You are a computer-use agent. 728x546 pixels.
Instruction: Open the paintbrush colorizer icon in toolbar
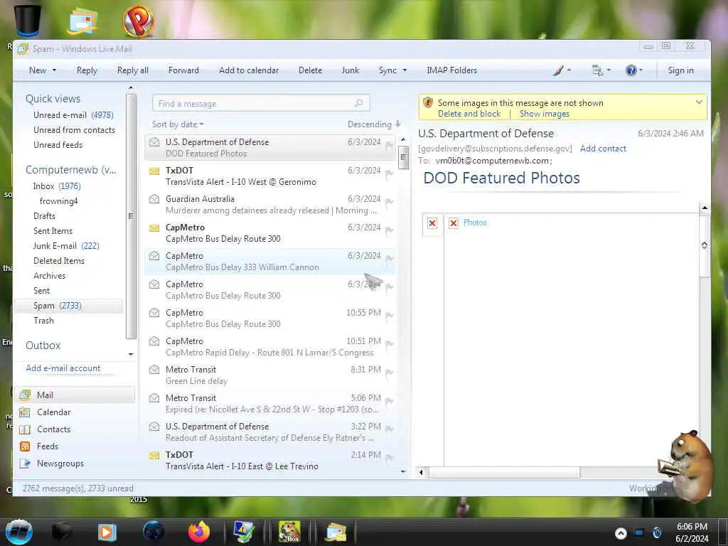click(x=559, y=70)
